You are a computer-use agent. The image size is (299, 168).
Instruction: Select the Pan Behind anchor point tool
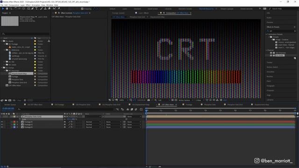coord(24,8)
